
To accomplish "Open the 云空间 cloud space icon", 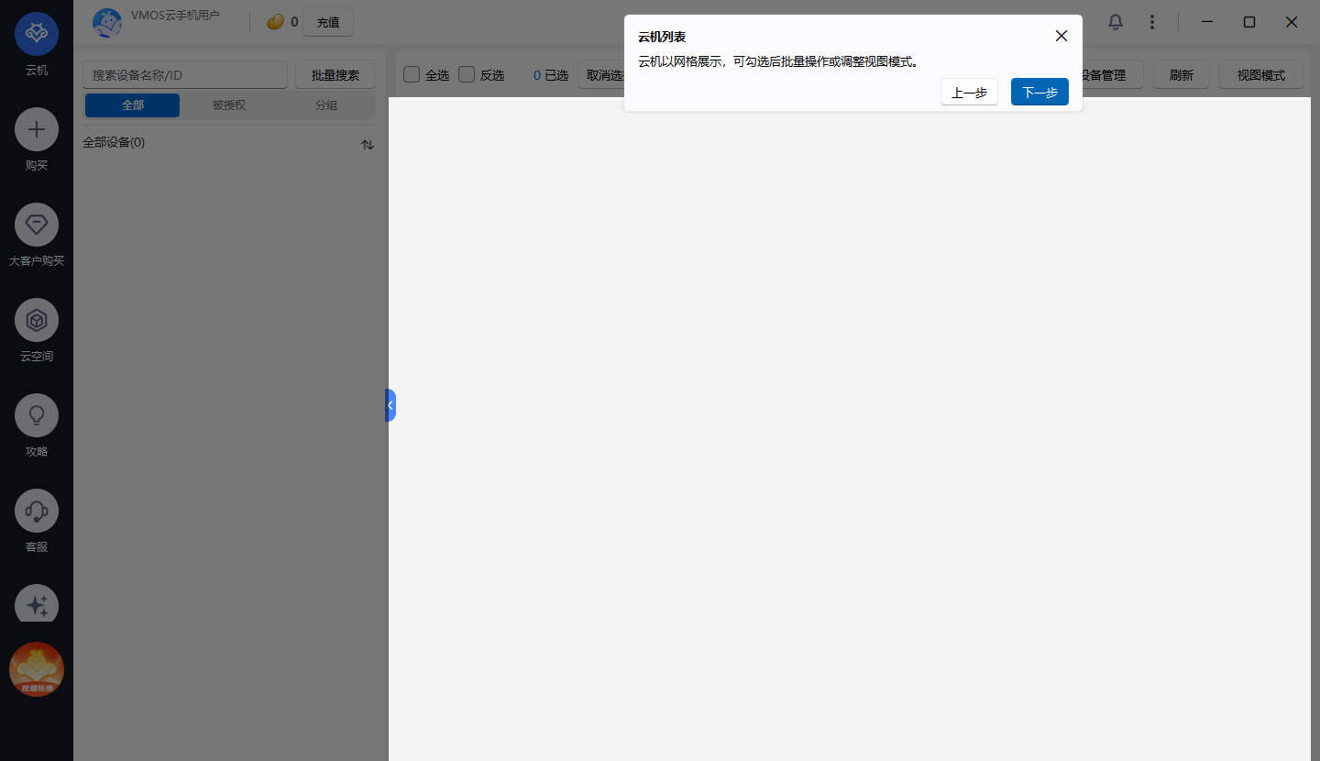I will click(x=37, y=320).
